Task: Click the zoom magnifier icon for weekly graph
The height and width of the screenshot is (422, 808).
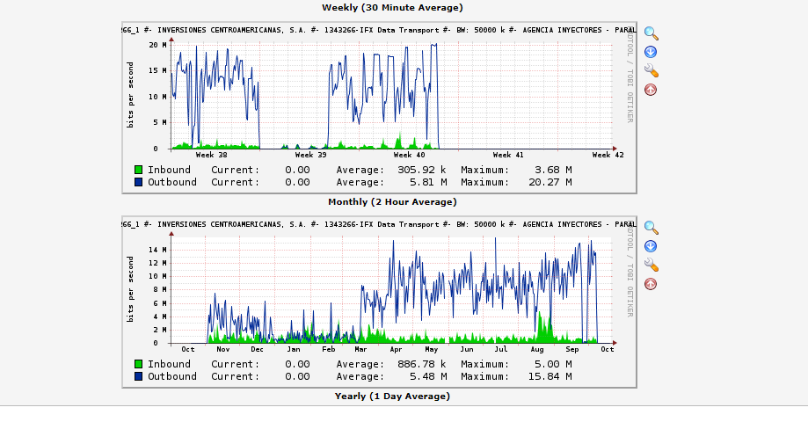Action: click(651, 33)
